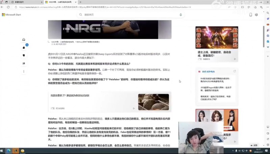Open the sidebar tools briefcase icon

[268, 24]
